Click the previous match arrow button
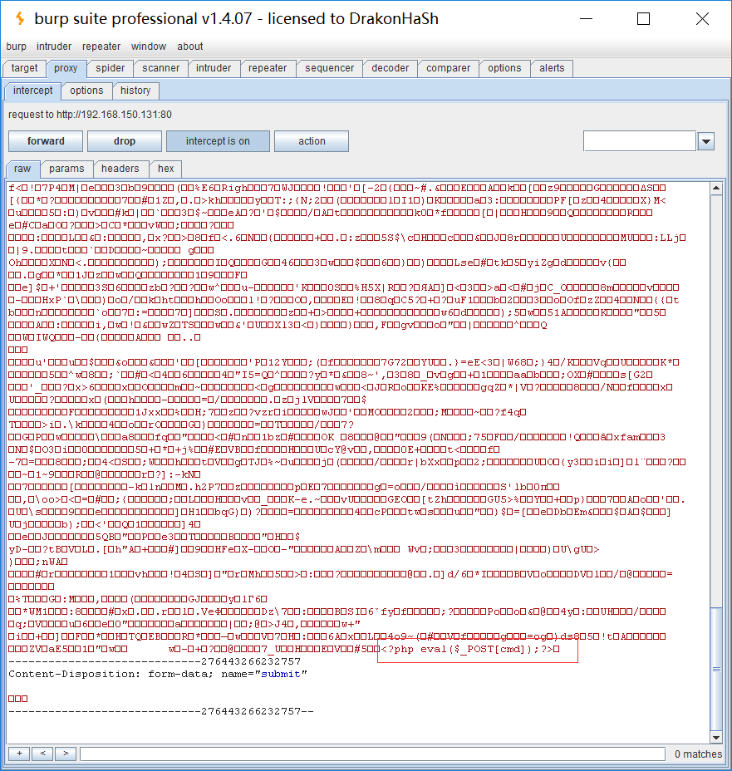 point(42,754)
